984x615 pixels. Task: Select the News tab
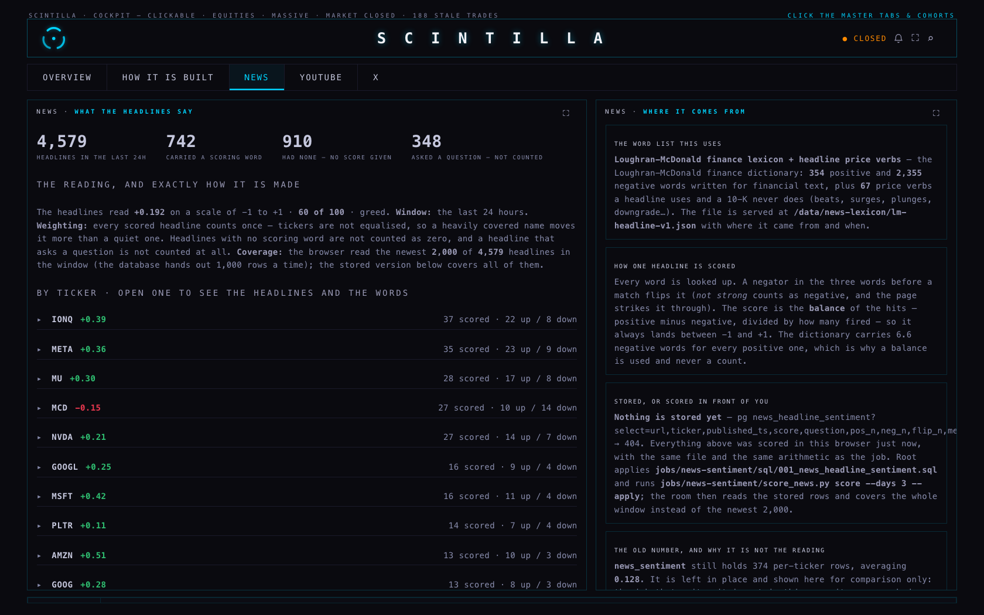tap(257, 77)
